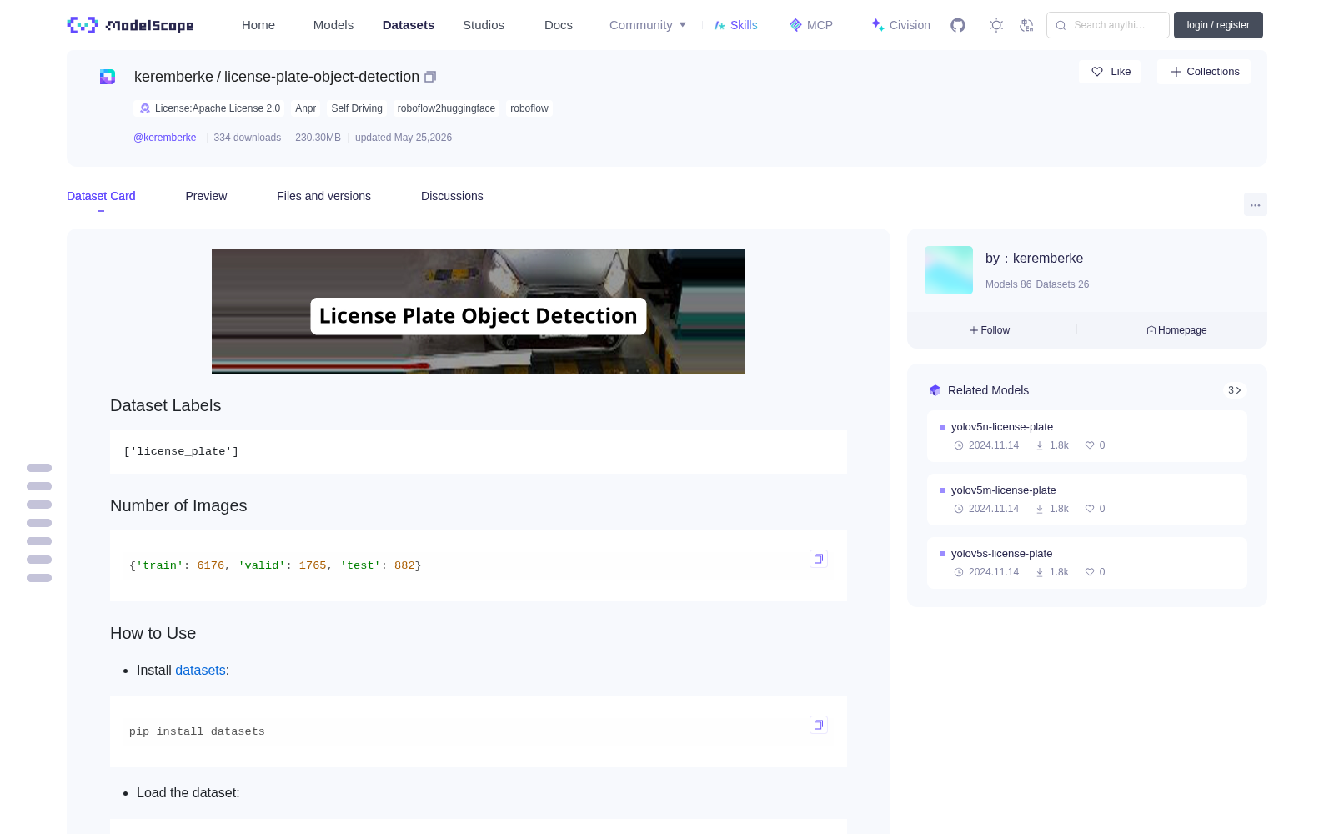Open the datasets hyperlink under Install
This screenshot has height=834, width=1334.
coord(200,671)
